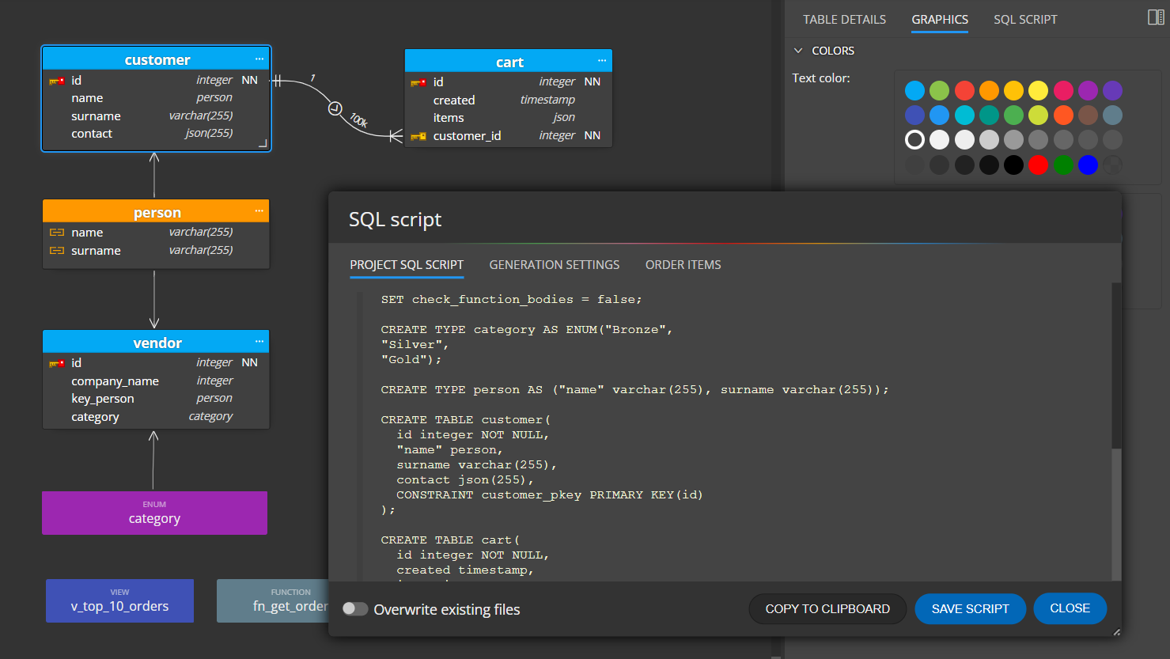Click the field icon next to person name
The height and width of the screenshot is (659, 1170).
coord(57,233)
